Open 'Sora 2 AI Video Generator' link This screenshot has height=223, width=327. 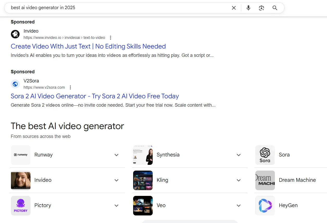click(x=95, y=96)
